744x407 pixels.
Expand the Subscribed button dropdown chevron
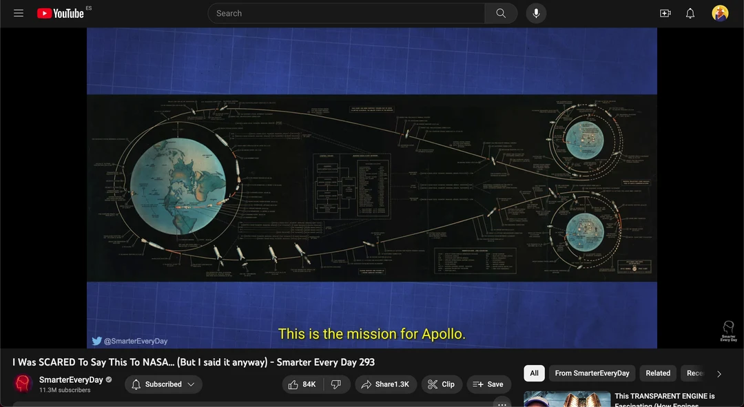coord(191,384)
